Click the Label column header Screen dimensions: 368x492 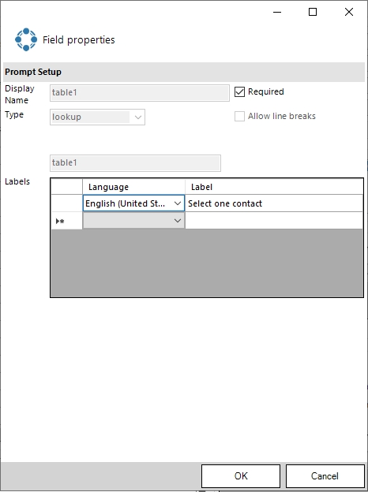click(x=274, y=187)
